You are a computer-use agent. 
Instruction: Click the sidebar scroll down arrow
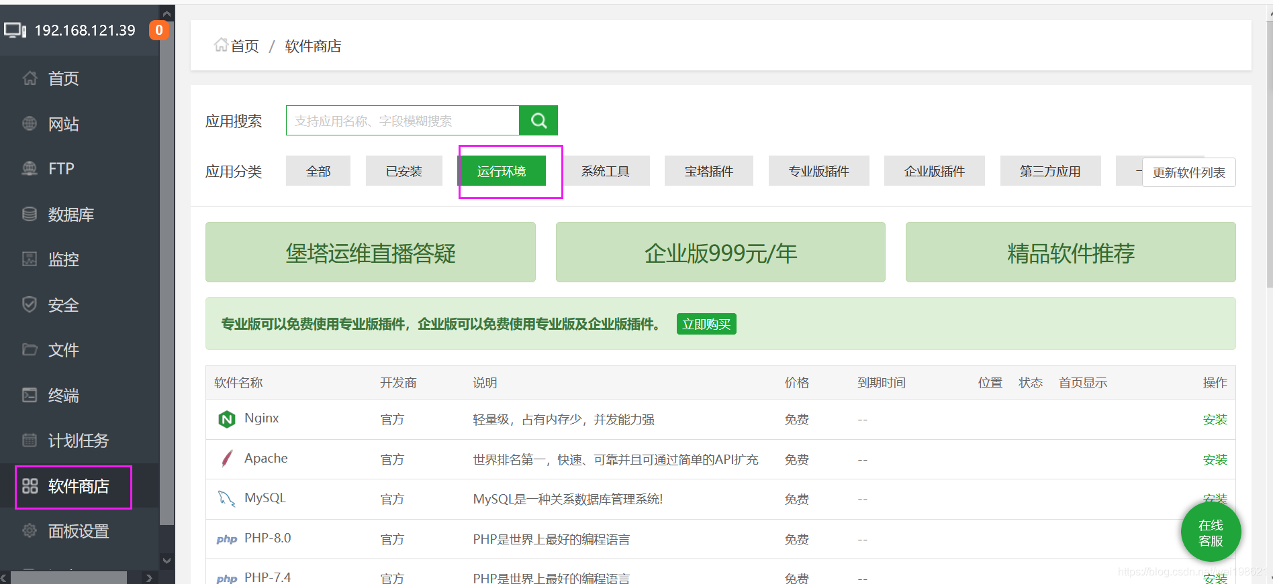[167, 561]
